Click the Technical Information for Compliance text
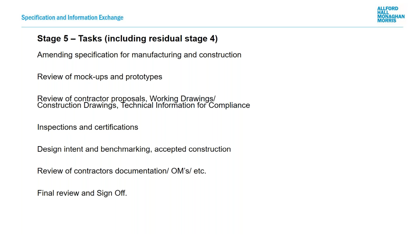This screenshot has height=236, width=420. 185,106
